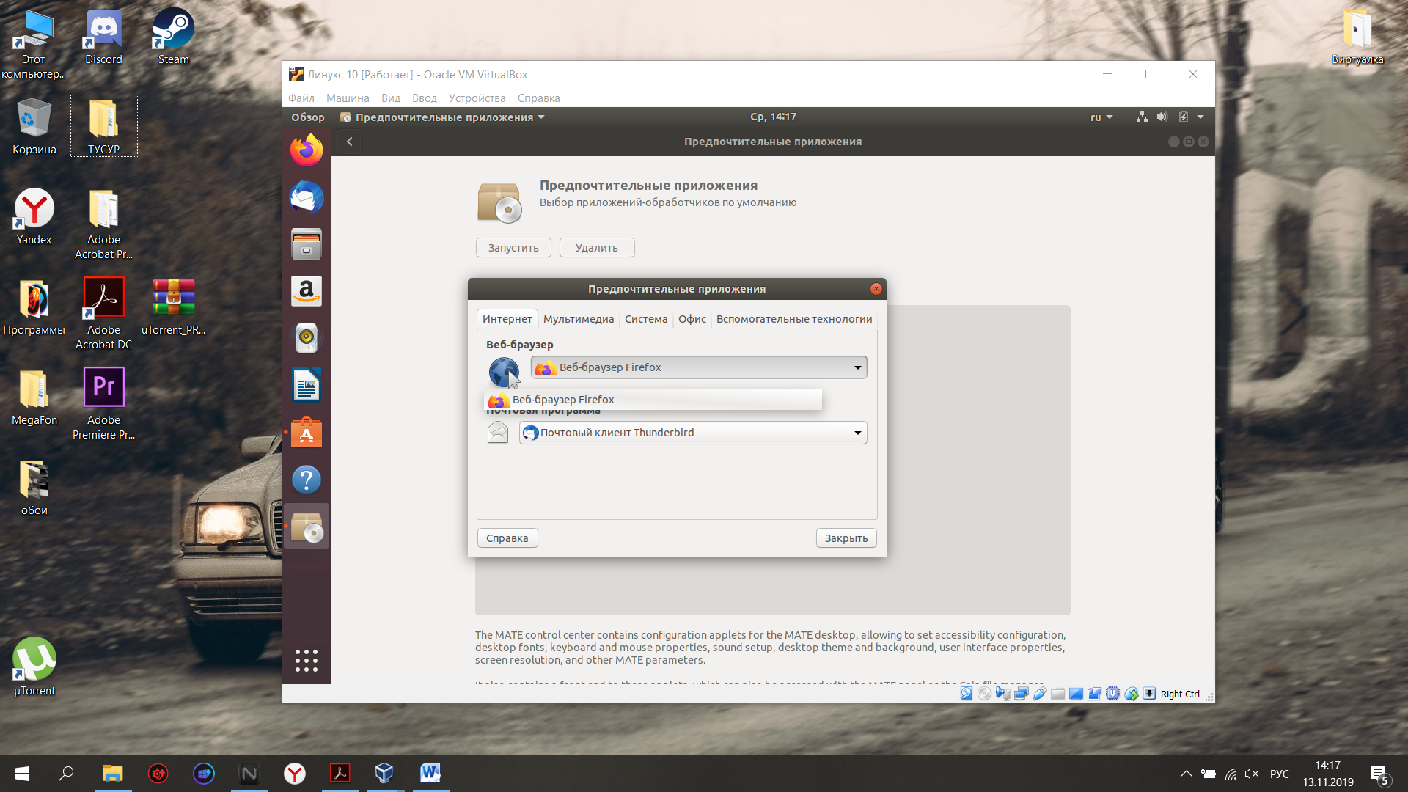
Task: Click the РУС language indicator
Action: (x=1280, y=774)
